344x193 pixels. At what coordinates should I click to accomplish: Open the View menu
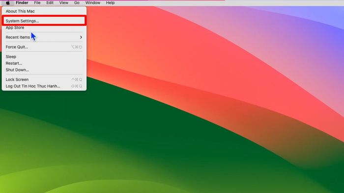pos(63,3)
